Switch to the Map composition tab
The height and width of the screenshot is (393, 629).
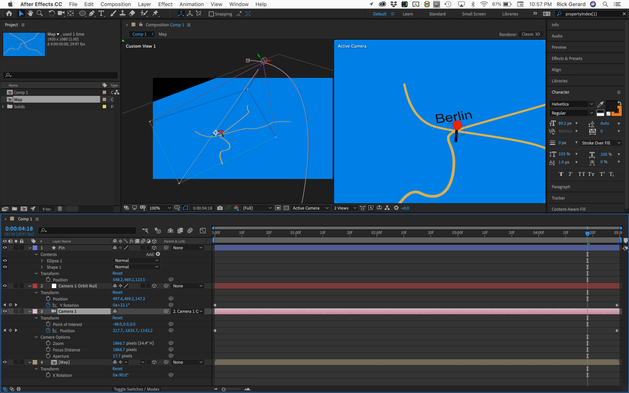[163, 34]
